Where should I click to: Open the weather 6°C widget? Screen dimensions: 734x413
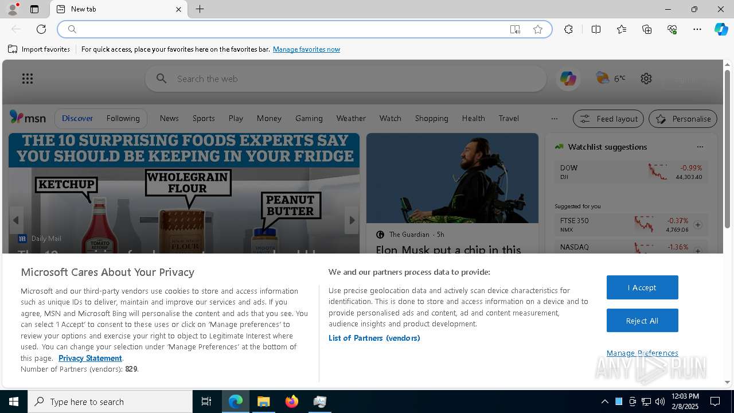tap(611, 79)
